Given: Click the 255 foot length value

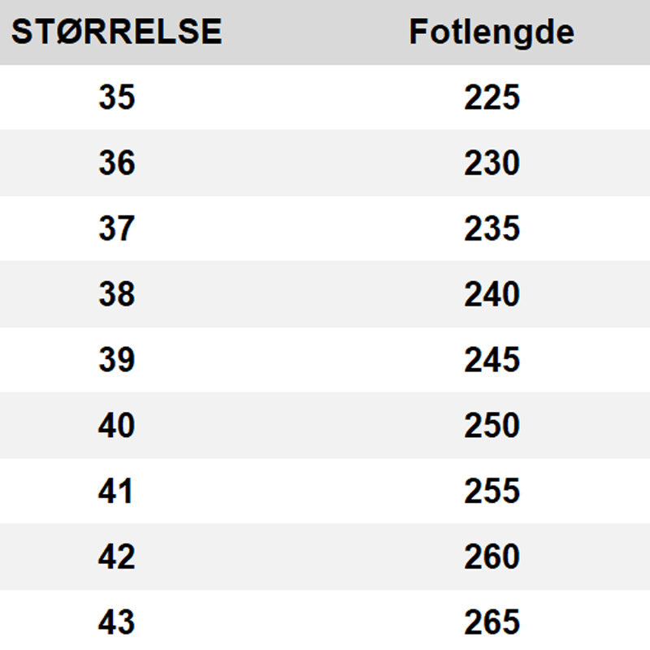Looking at the screenshot, I should click(492, 492).
